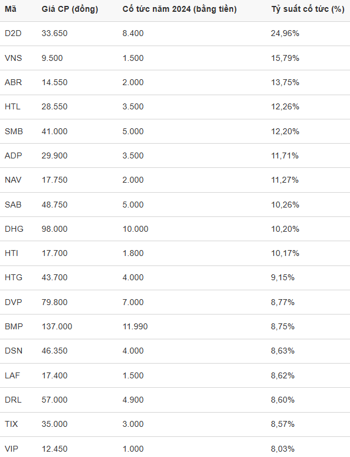
Task: Click the ABR ticker in the table
Action: 14,83
